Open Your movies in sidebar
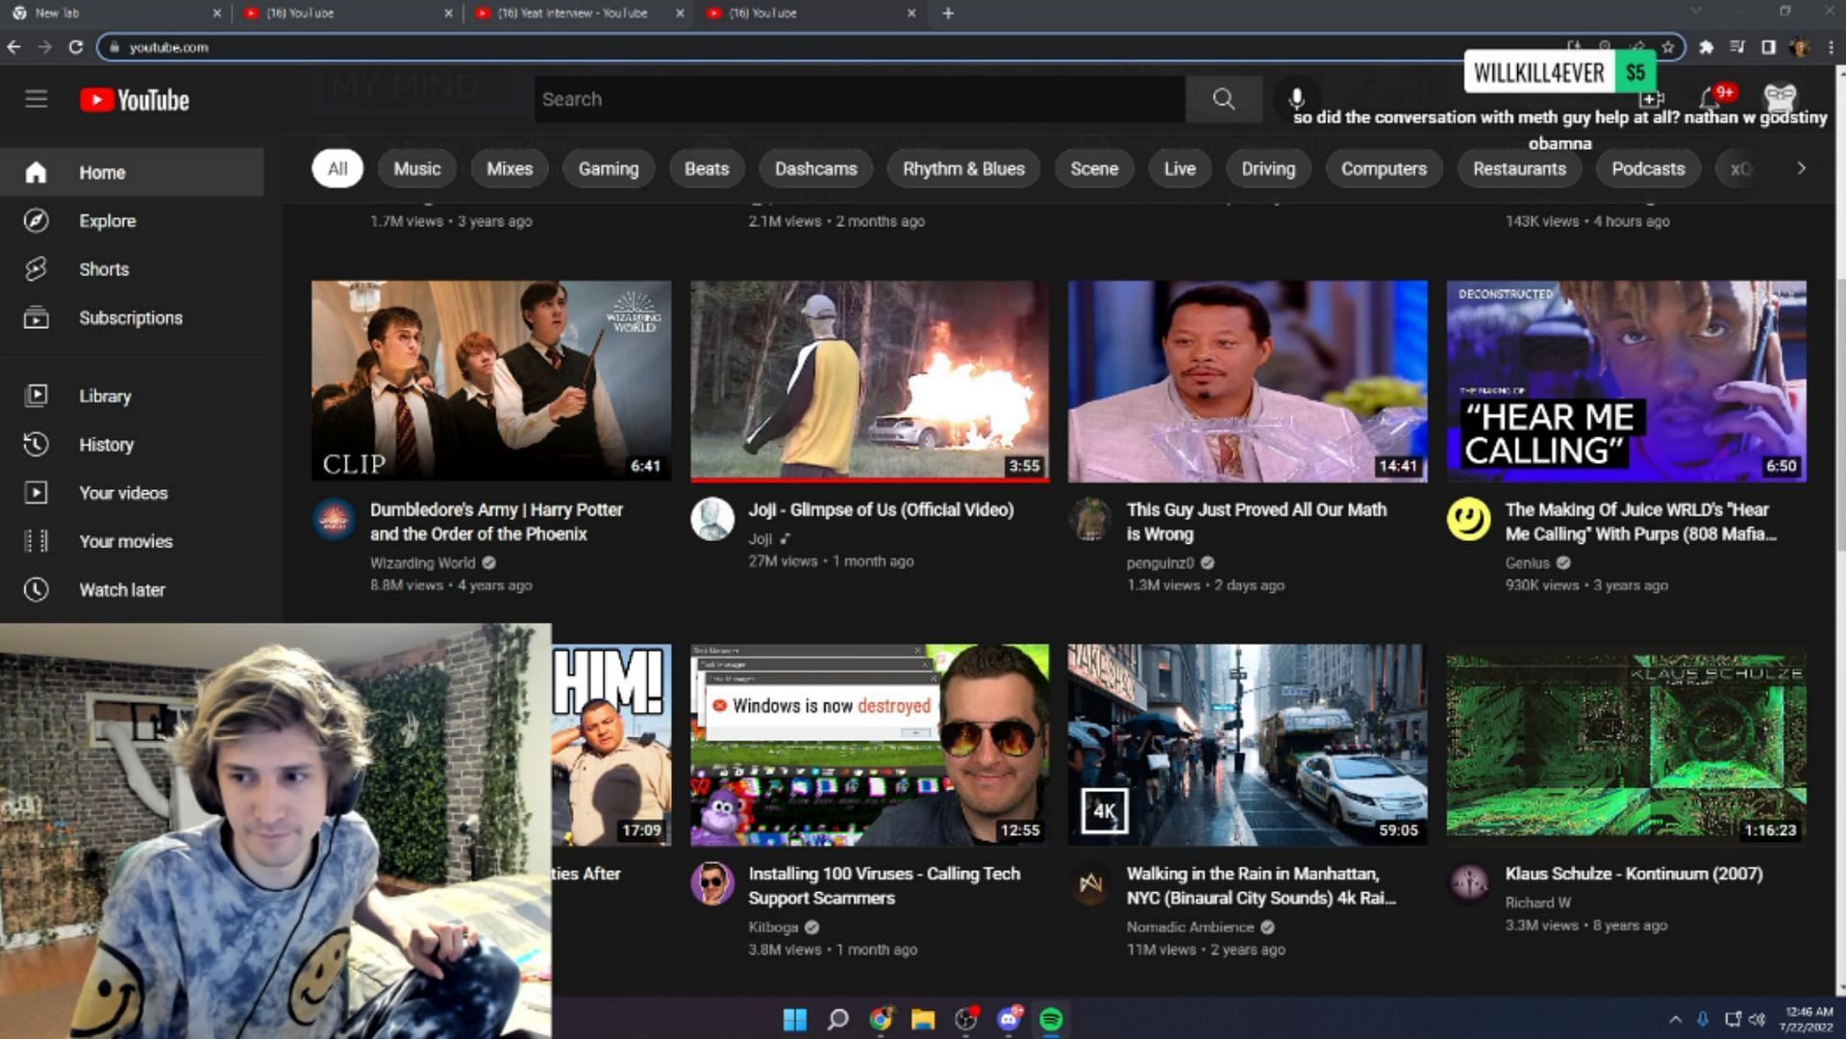 (132, 541)
